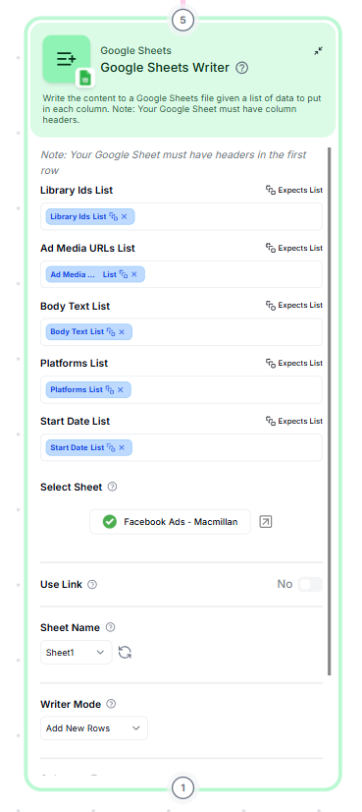Click the Body Text List chip link icon

coord(111,331)
